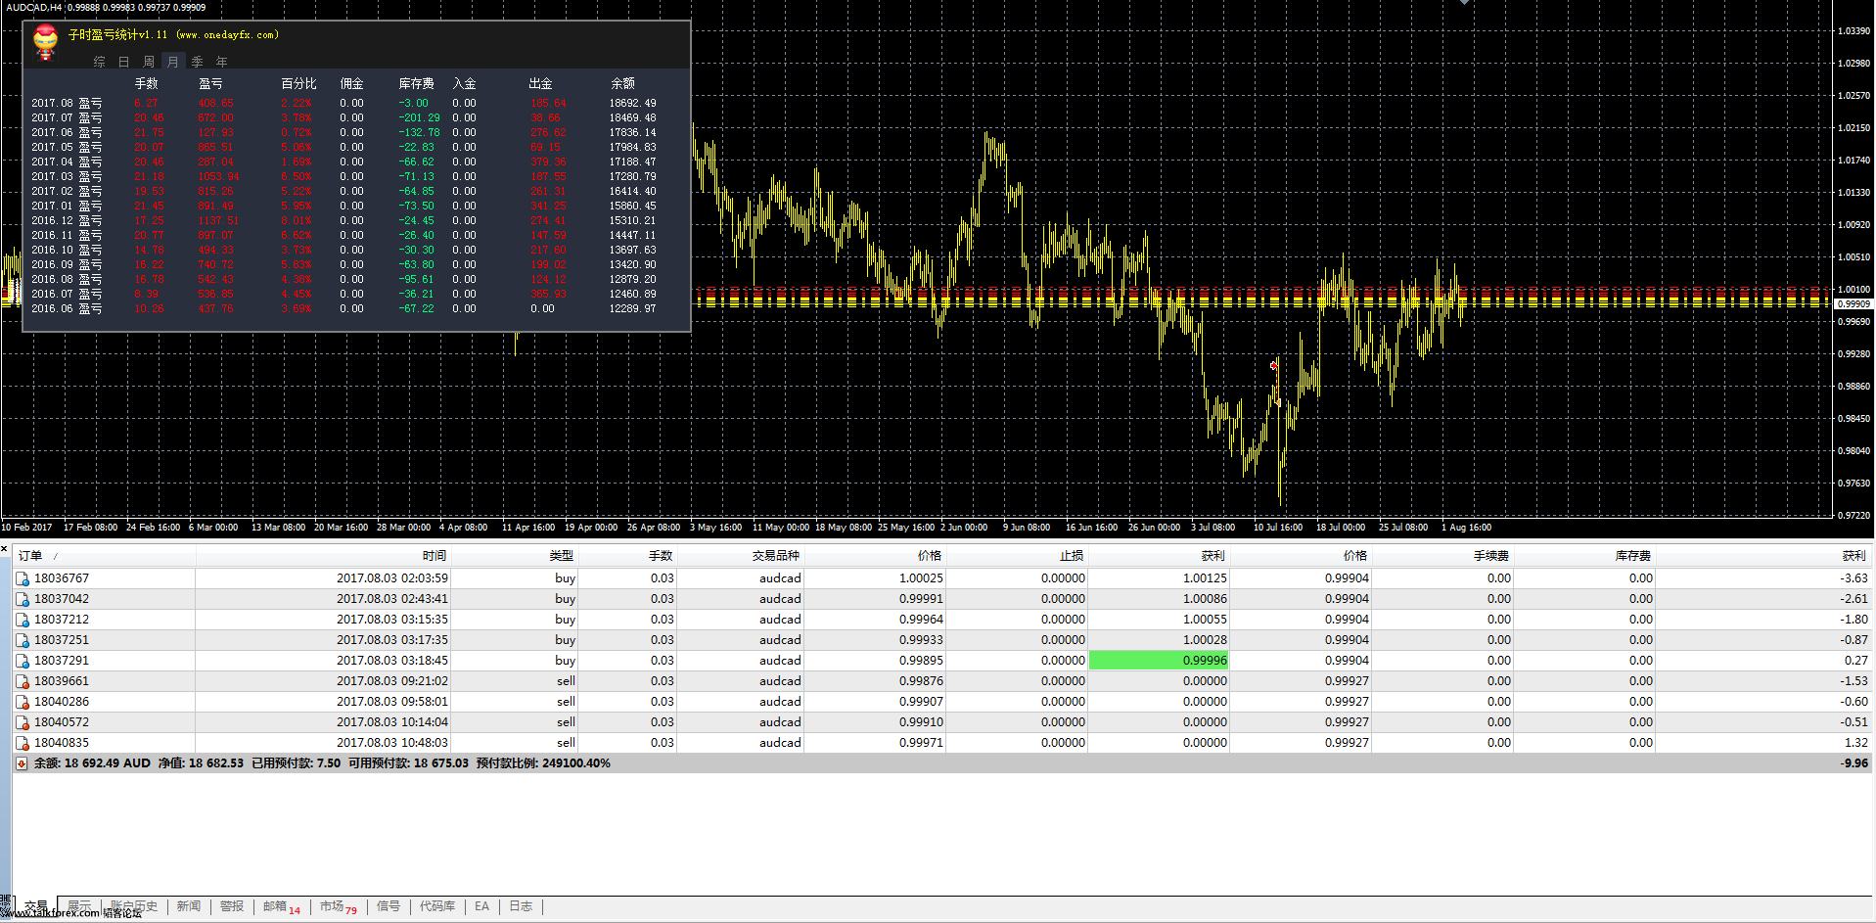Click the 2016.12 盈亏 row label
1876x923 pixels.
67,220
